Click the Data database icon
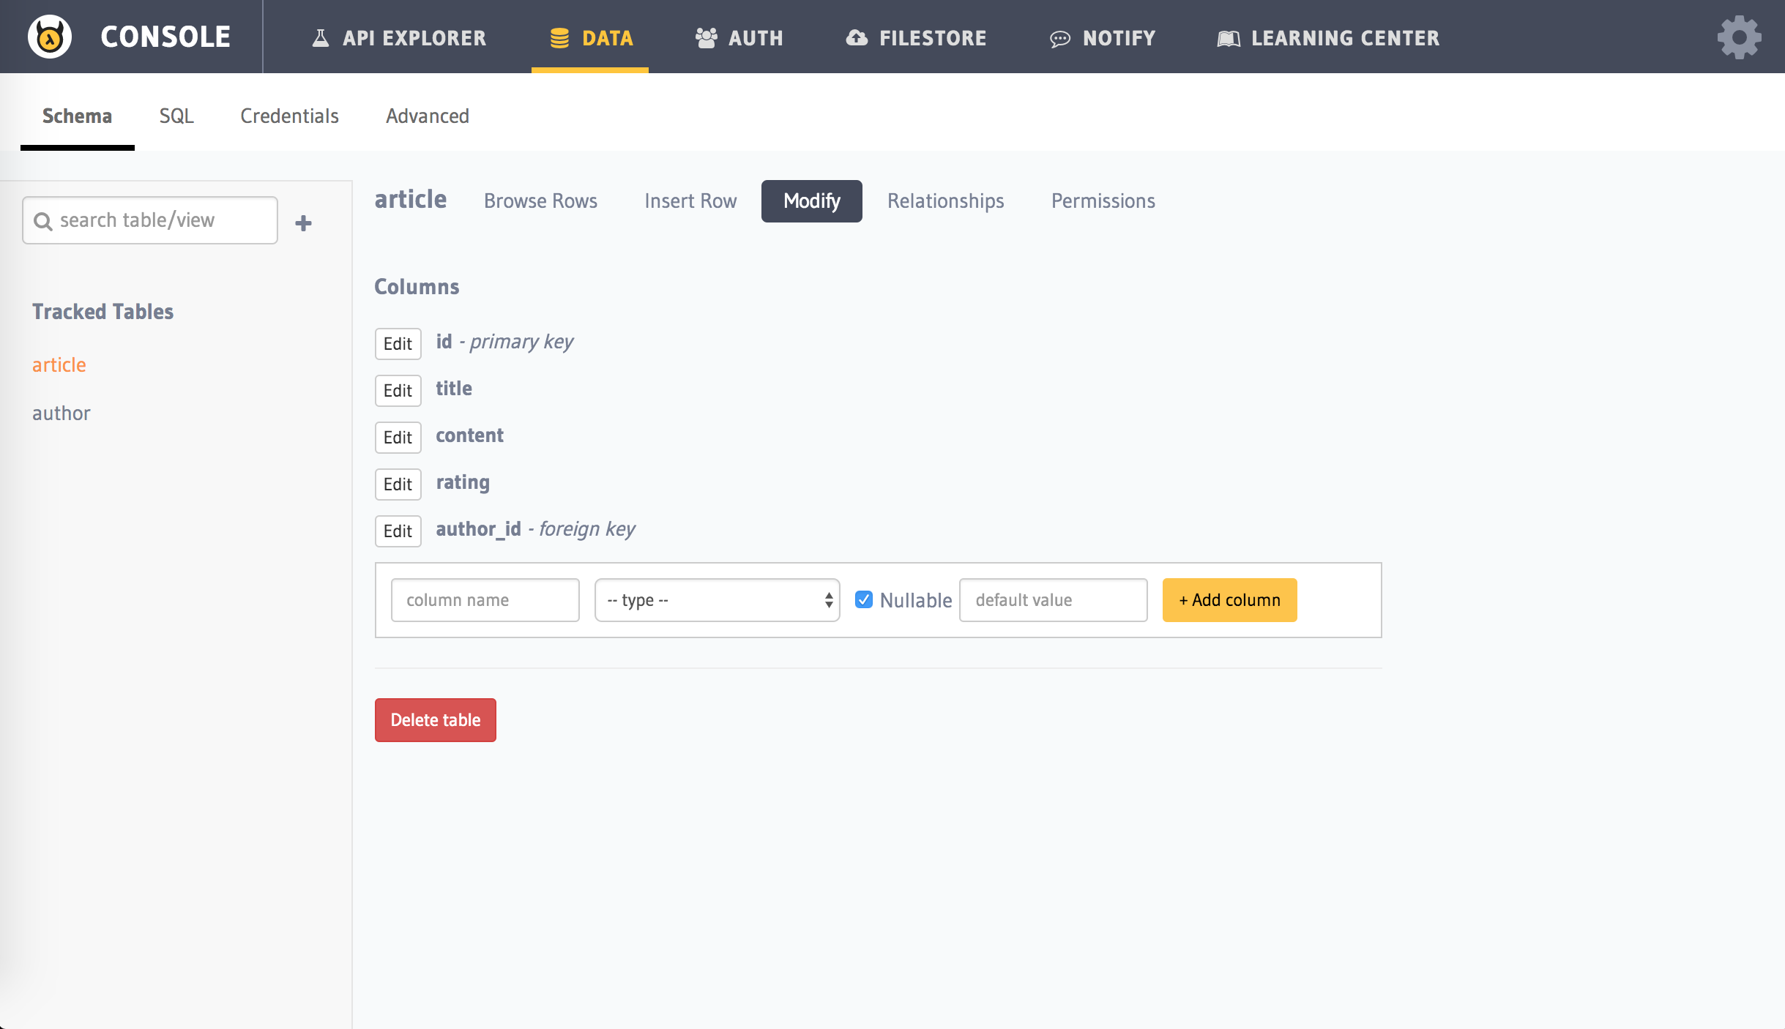 coord(559,38)
